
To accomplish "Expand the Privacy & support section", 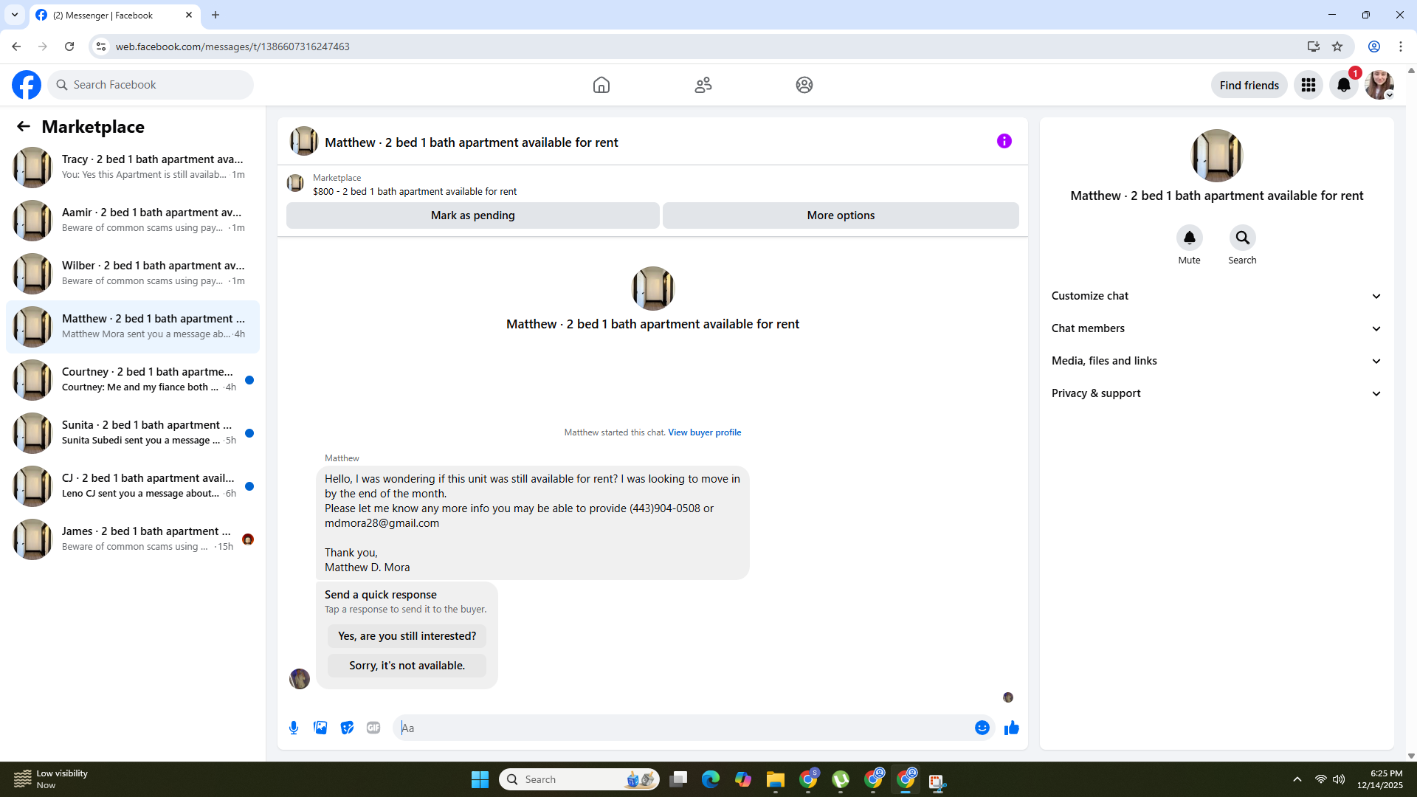I will (1216, 393).
